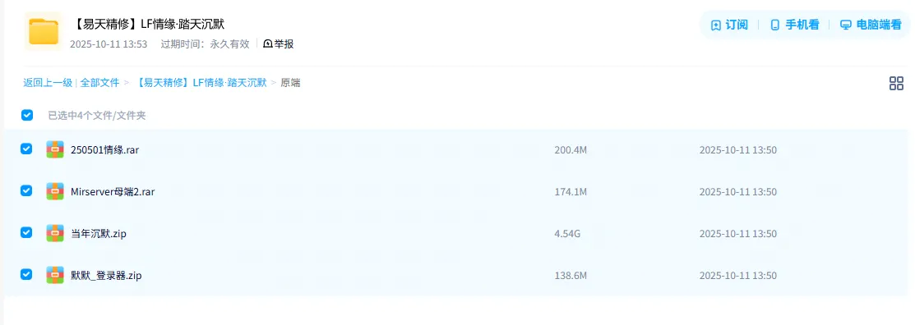Open the file named 250501情缘.rar
The height and width of the screenshot is (325, 915).
(x=104, y=150)
